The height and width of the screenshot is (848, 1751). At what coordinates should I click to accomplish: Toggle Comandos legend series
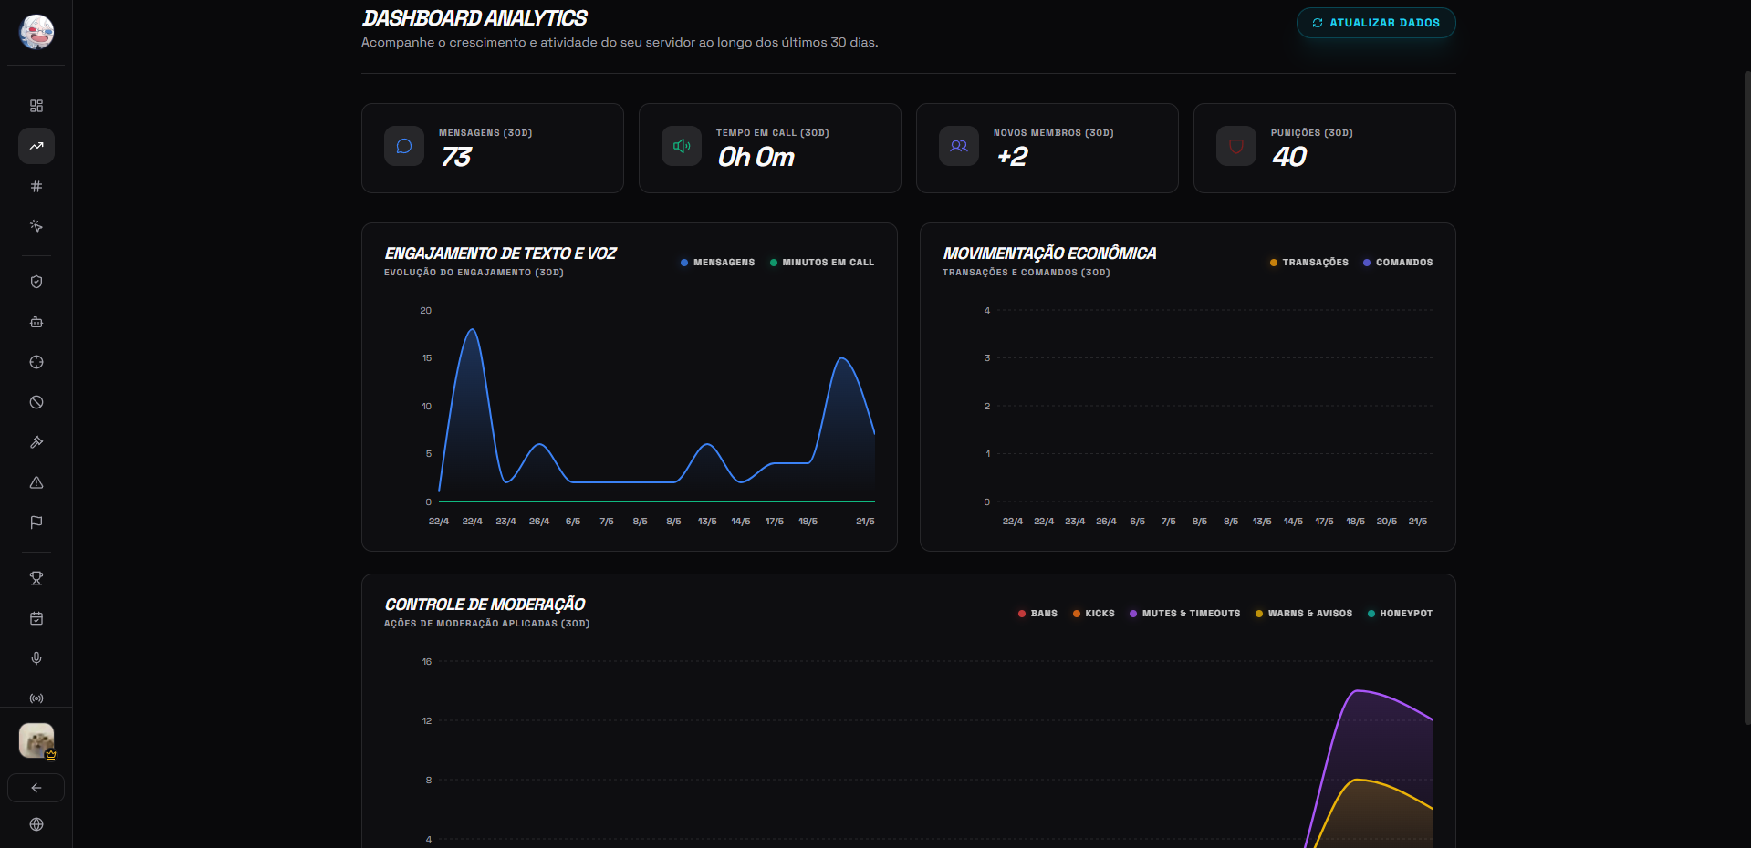pos(1398,263)
